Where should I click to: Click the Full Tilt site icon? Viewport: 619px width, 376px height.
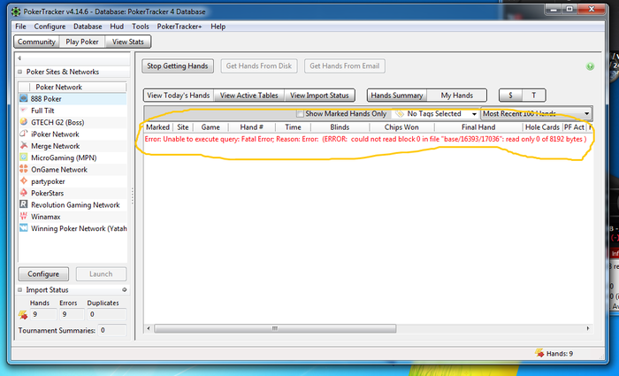point(24,111)
